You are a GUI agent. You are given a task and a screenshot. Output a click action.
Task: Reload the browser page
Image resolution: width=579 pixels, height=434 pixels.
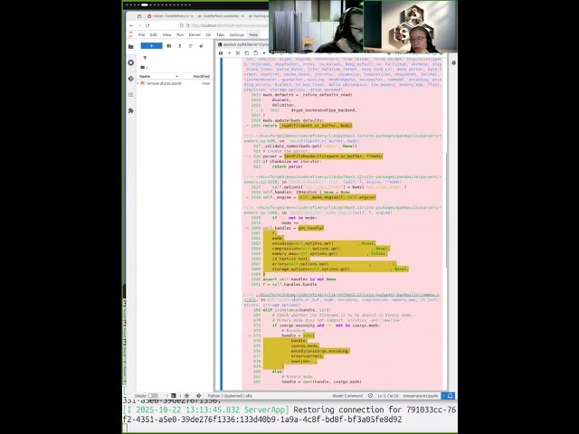click(147, 25)
